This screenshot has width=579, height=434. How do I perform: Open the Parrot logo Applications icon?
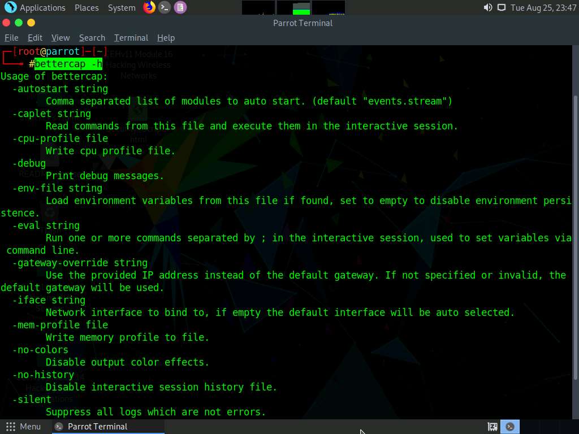pyautogui.click(x=10, y=7)
